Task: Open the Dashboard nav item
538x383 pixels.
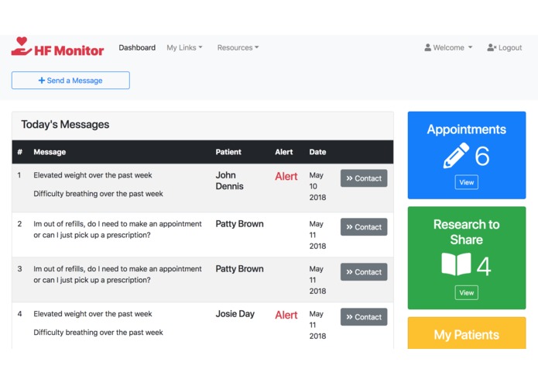Action: click(137, 48)
